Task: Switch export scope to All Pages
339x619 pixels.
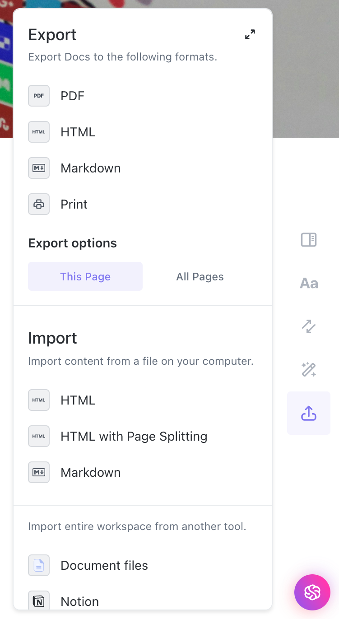Action: pyautogui.click(x=200, y=276)
